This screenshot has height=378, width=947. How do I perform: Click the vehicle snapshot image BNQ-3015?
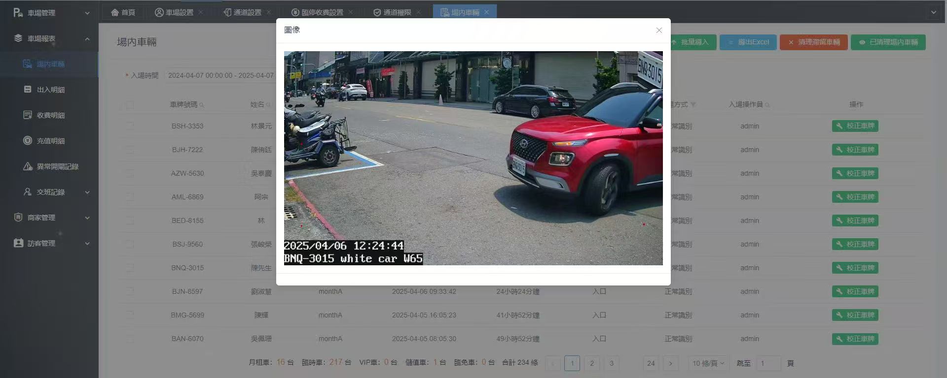[x=473, y=158]
